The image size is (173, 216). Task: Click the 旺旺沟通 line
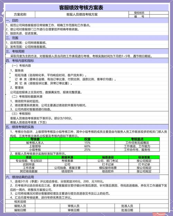(x=51, y=75)
